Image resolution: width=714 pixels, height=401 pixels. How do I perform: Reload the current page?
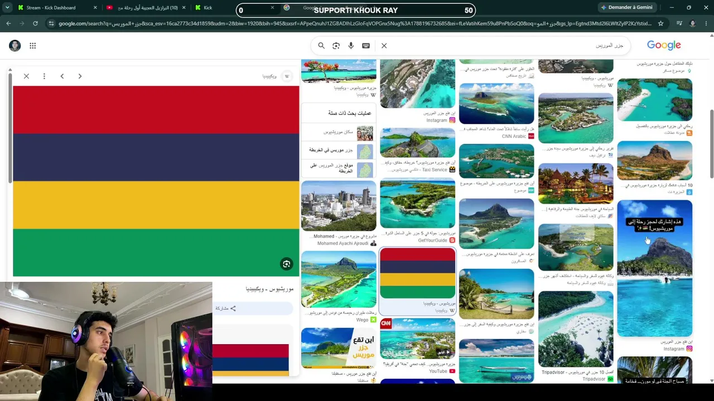pos(35,23)
